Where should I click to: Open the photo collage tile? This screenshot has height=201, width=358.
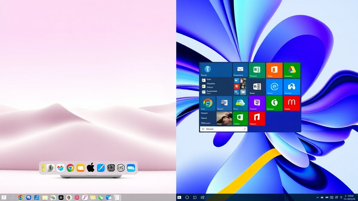[240, 87]
